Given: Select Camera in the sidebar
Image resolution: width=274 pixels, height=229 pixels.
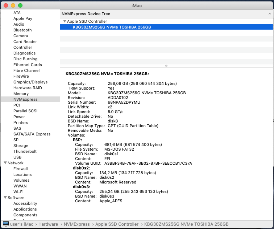Looking at the screenshot, I should pyautogui.click(x=21, y=36).
